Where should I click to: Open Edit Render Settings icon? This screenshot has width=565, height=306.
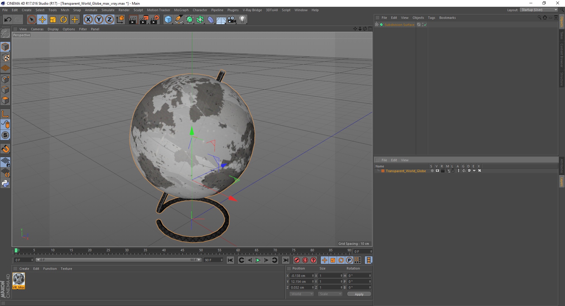(155, 20)
